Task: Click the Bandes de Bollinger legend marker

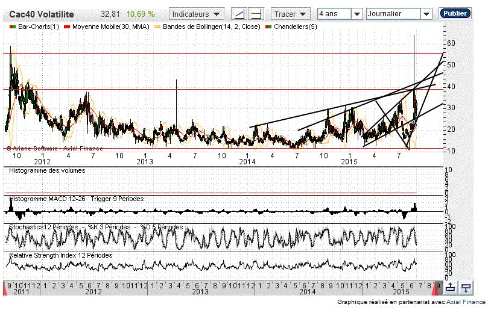Action: 158,28
